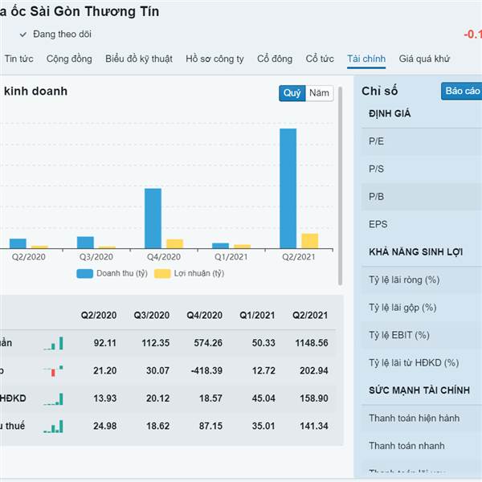482x482 pixels.
Task: Select the Cổ tức tab
Action: [320, 59]
